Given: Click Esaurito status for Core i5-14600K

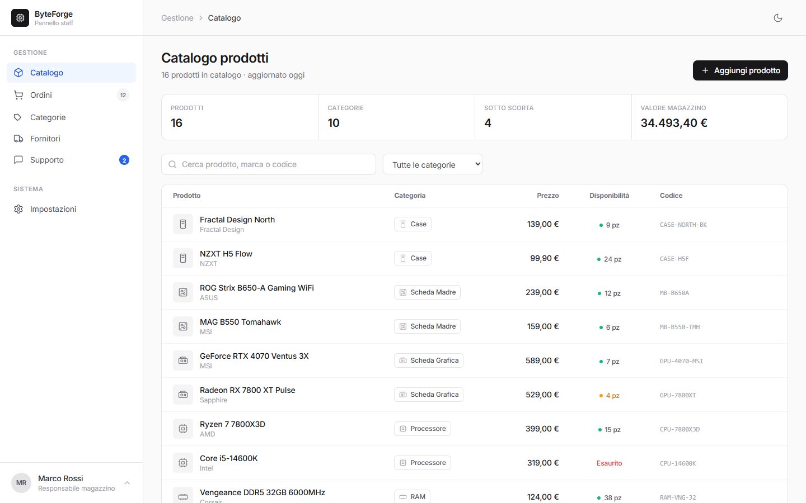Looking at the screenshot, I should [x=609, y=463].
